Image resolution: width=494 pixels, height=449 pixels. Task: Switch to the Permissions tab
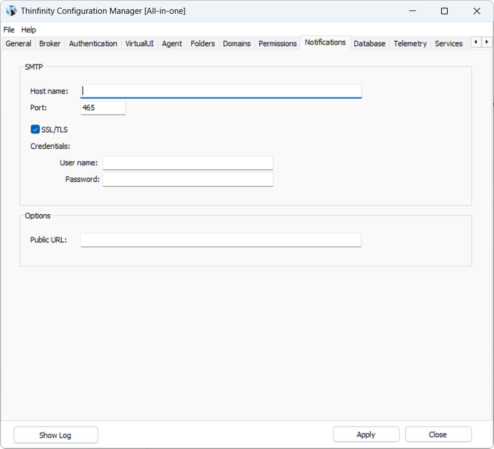278,44
